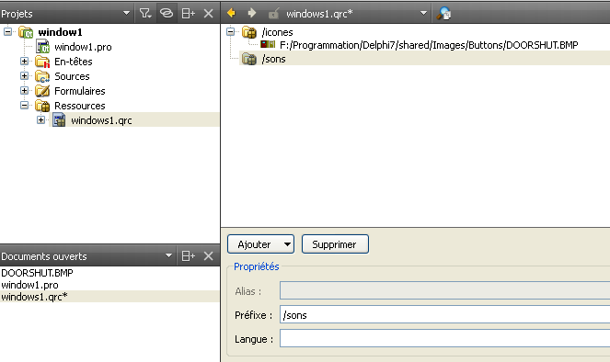Select the Sources tree label
This screenshot has height=362, width=610.
pos(72,76)
